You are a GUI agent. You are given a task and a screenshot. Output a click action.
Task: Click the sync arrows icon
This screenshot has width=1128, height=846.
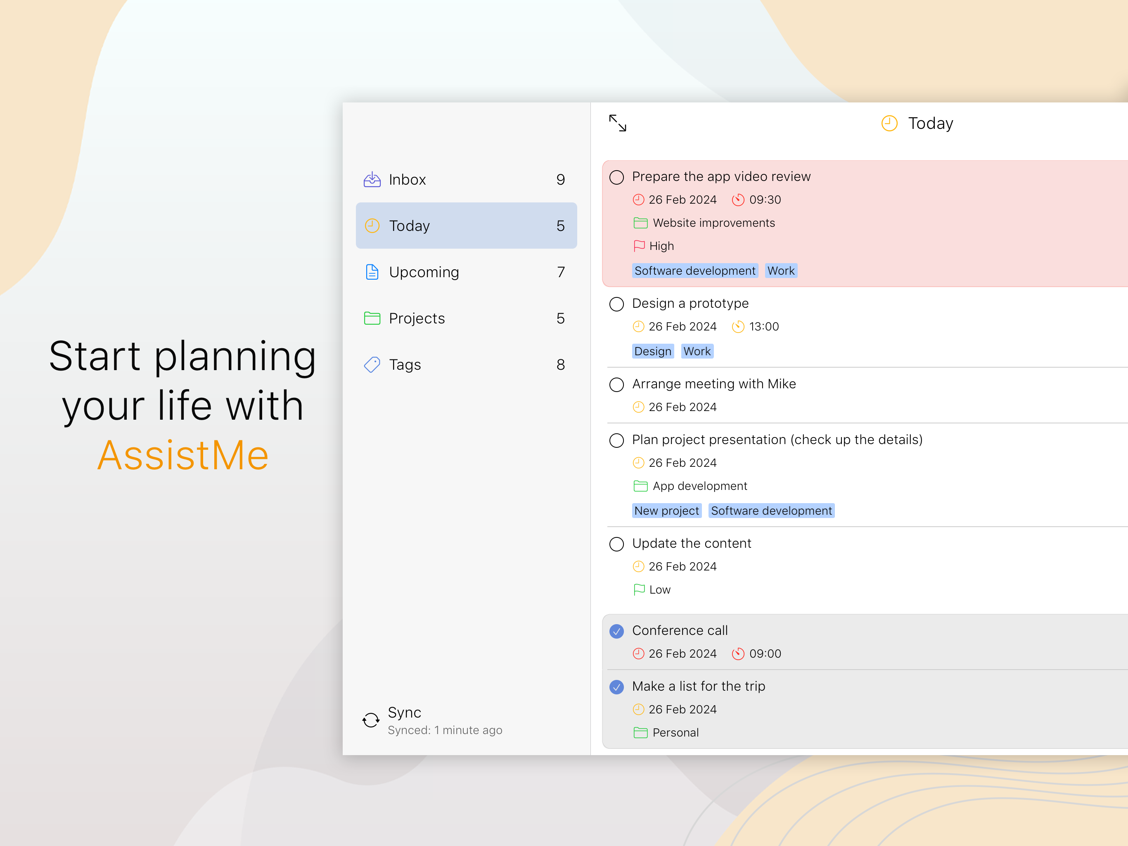(x=371, y=720)
